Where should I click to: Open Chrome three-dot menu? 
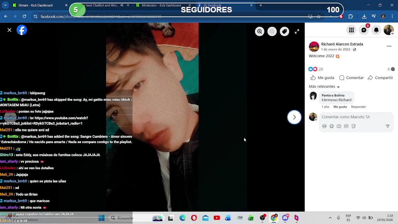click(392, 16)
